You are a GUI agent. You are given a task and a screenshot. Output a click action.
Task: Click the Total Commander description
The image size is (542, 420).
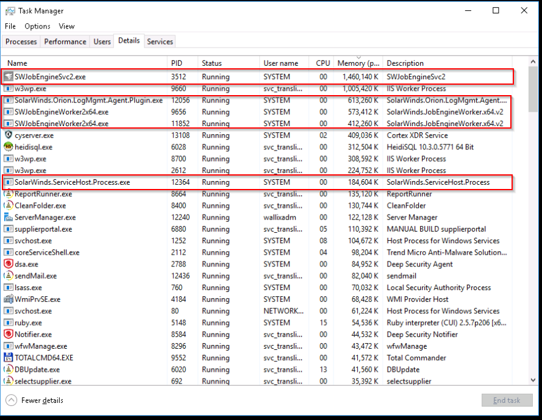(x=416, y=358)
